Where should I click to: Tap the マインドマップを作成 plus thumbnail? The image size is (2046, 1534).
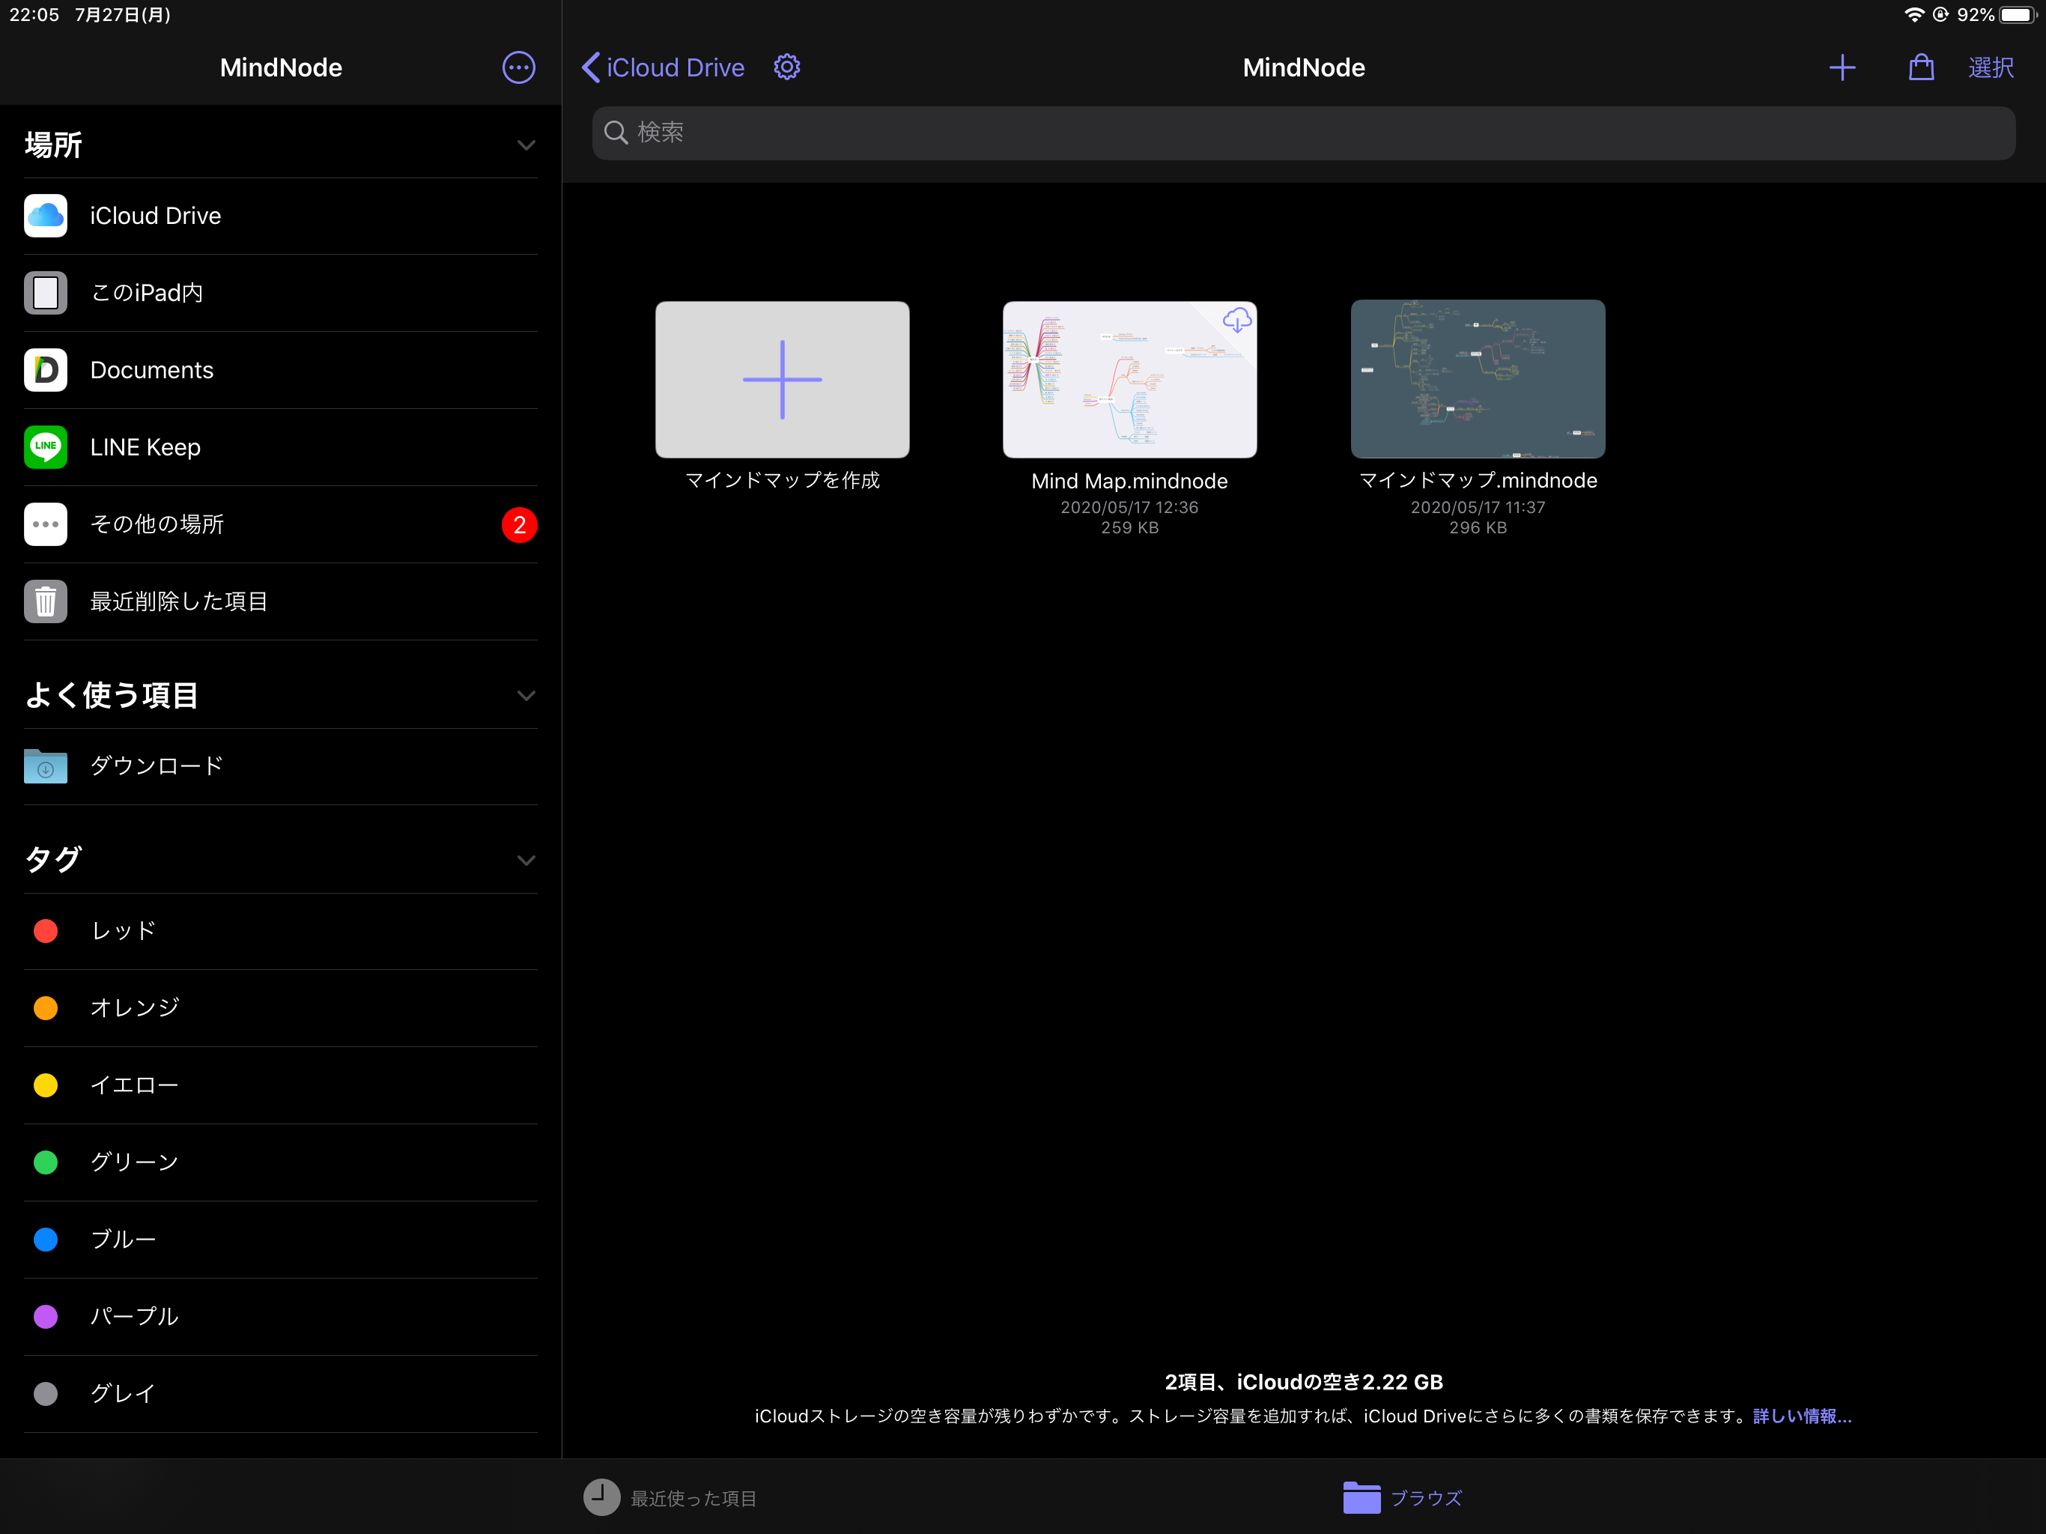pyautogui.click(x=783, y=379)
